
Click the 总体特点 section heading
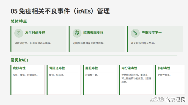[x=19, y=21]
